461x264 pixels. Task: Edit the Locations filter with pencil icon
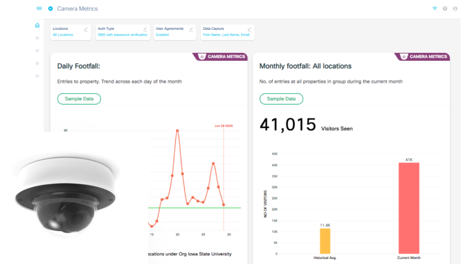[86, 29]
